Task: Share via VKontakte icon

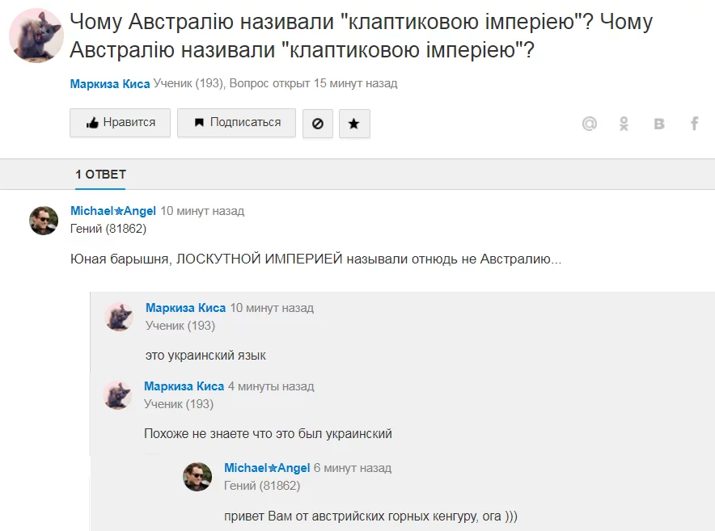Action: [659, 124]
